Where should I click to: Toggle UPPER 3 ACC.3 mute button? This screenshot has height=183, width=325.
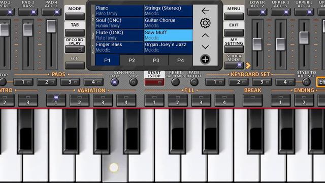(x=281, y=12)
